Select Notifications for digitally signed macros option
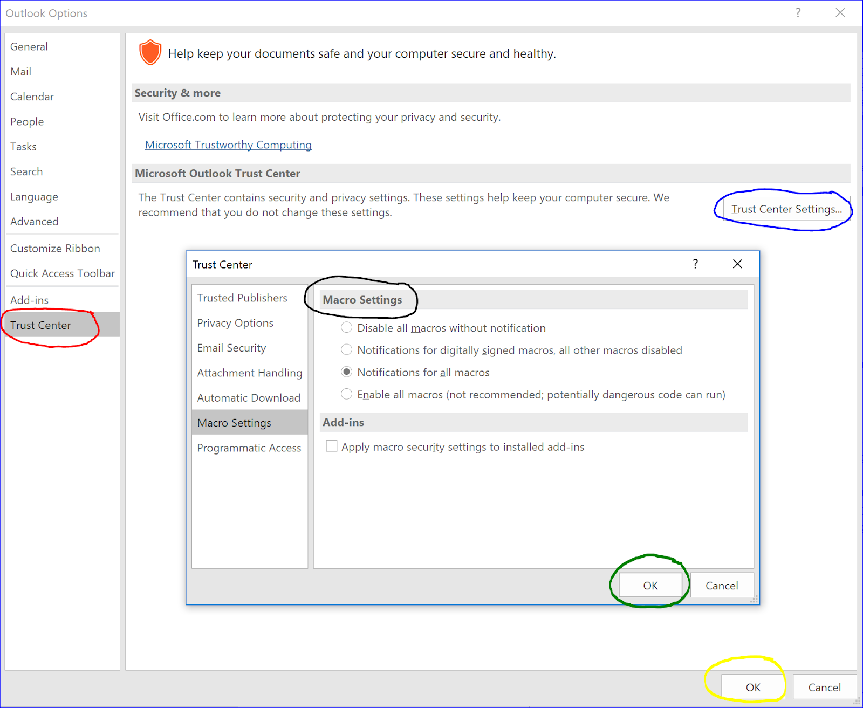 (x=346, y=350)
